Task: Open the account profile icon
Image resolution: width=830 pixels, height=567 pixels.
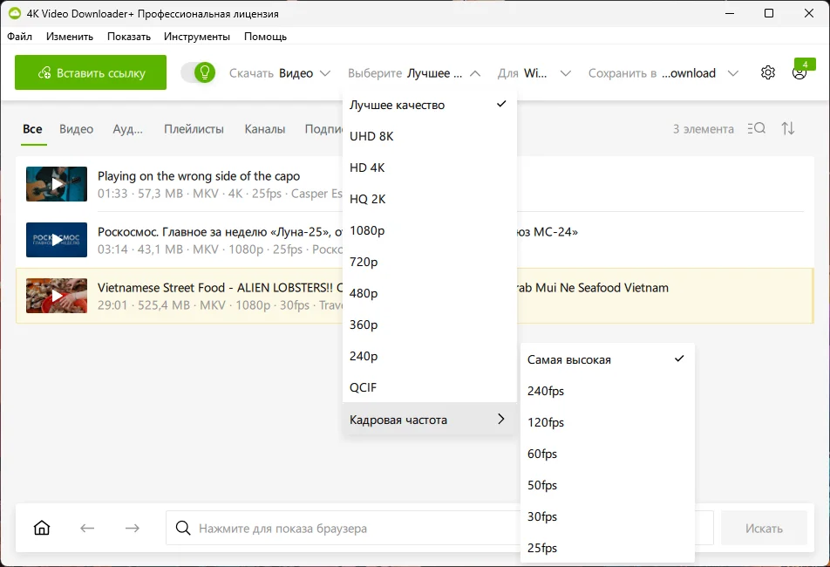Action: tap(799, 73)
